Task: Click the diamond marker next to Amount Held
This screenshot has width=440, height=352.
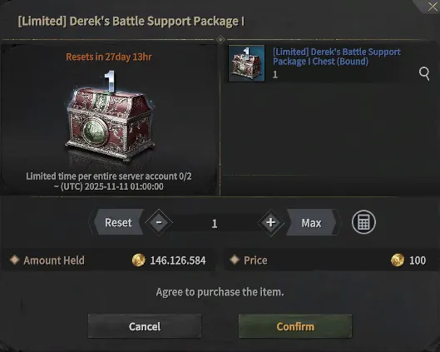Action: pos(15,260)
